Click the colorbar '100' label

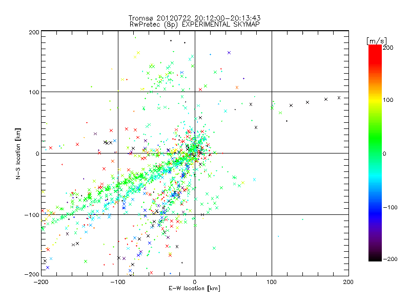(x=388, y=100)
